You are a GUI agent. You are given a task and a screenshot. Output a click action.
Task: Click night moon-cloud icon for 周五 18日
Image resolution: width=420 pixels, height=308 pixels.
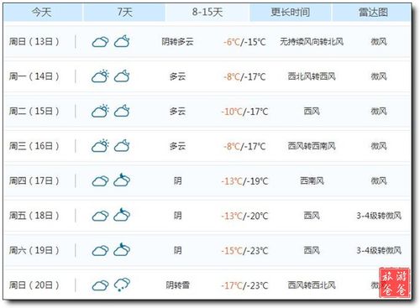coord(122,215)
